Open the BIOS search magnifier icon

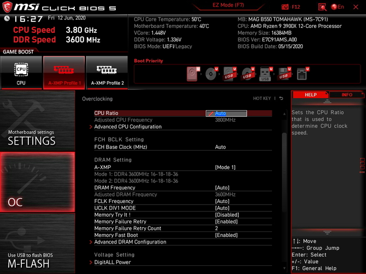(322, 7)
